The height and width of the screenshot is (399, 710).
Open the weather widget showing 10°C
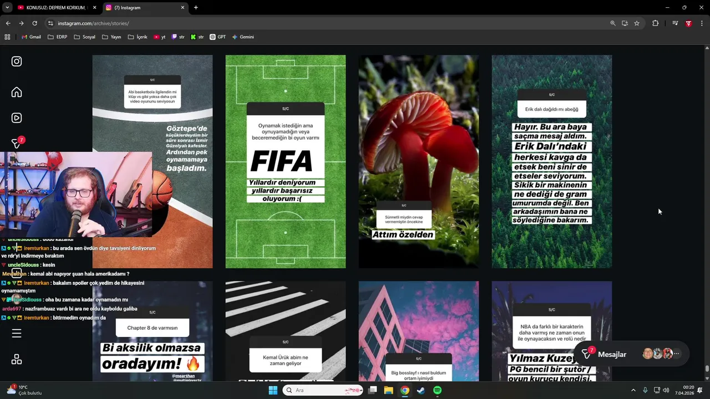pyautogui.click(x=24, y=390)
